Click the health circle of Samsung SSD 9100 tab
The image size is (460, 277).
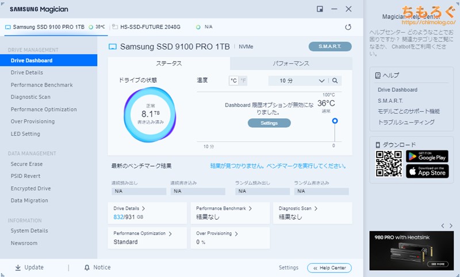(91, 27)
